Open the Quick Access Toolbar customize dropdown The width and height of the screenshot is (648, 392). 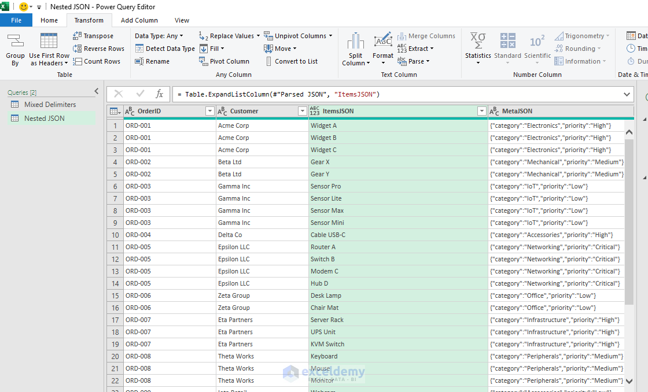pyautogui.click(x=39, y=8)
